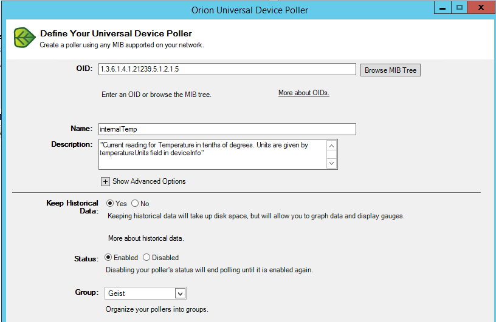Click the green leaf poller logo icon
Screen dimensions: 496x322
[x=25, y=38]
